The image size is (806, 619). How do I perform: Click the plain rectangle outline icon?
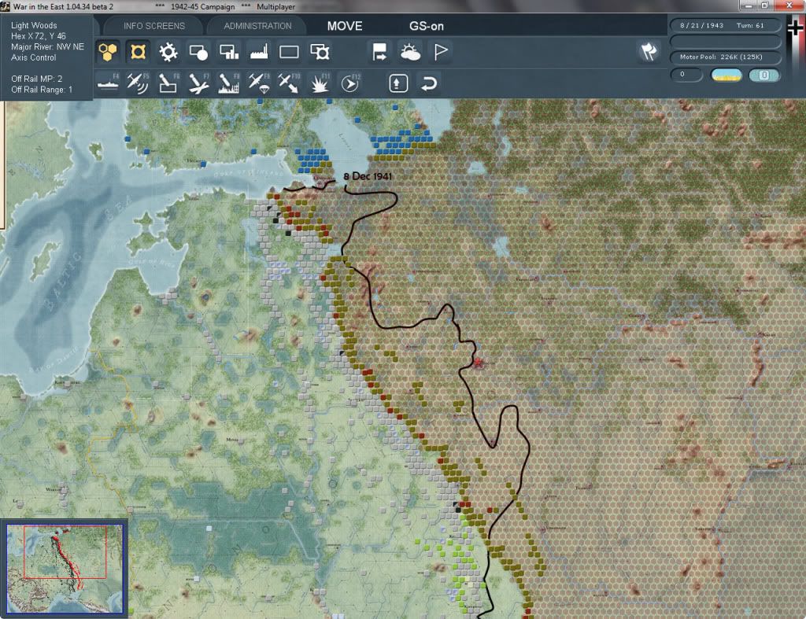tap(289, 52)
